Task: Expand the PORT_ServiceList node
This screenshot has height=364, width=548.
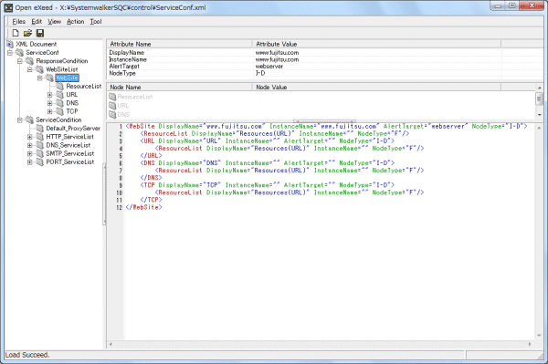Action: pos(30,162)
